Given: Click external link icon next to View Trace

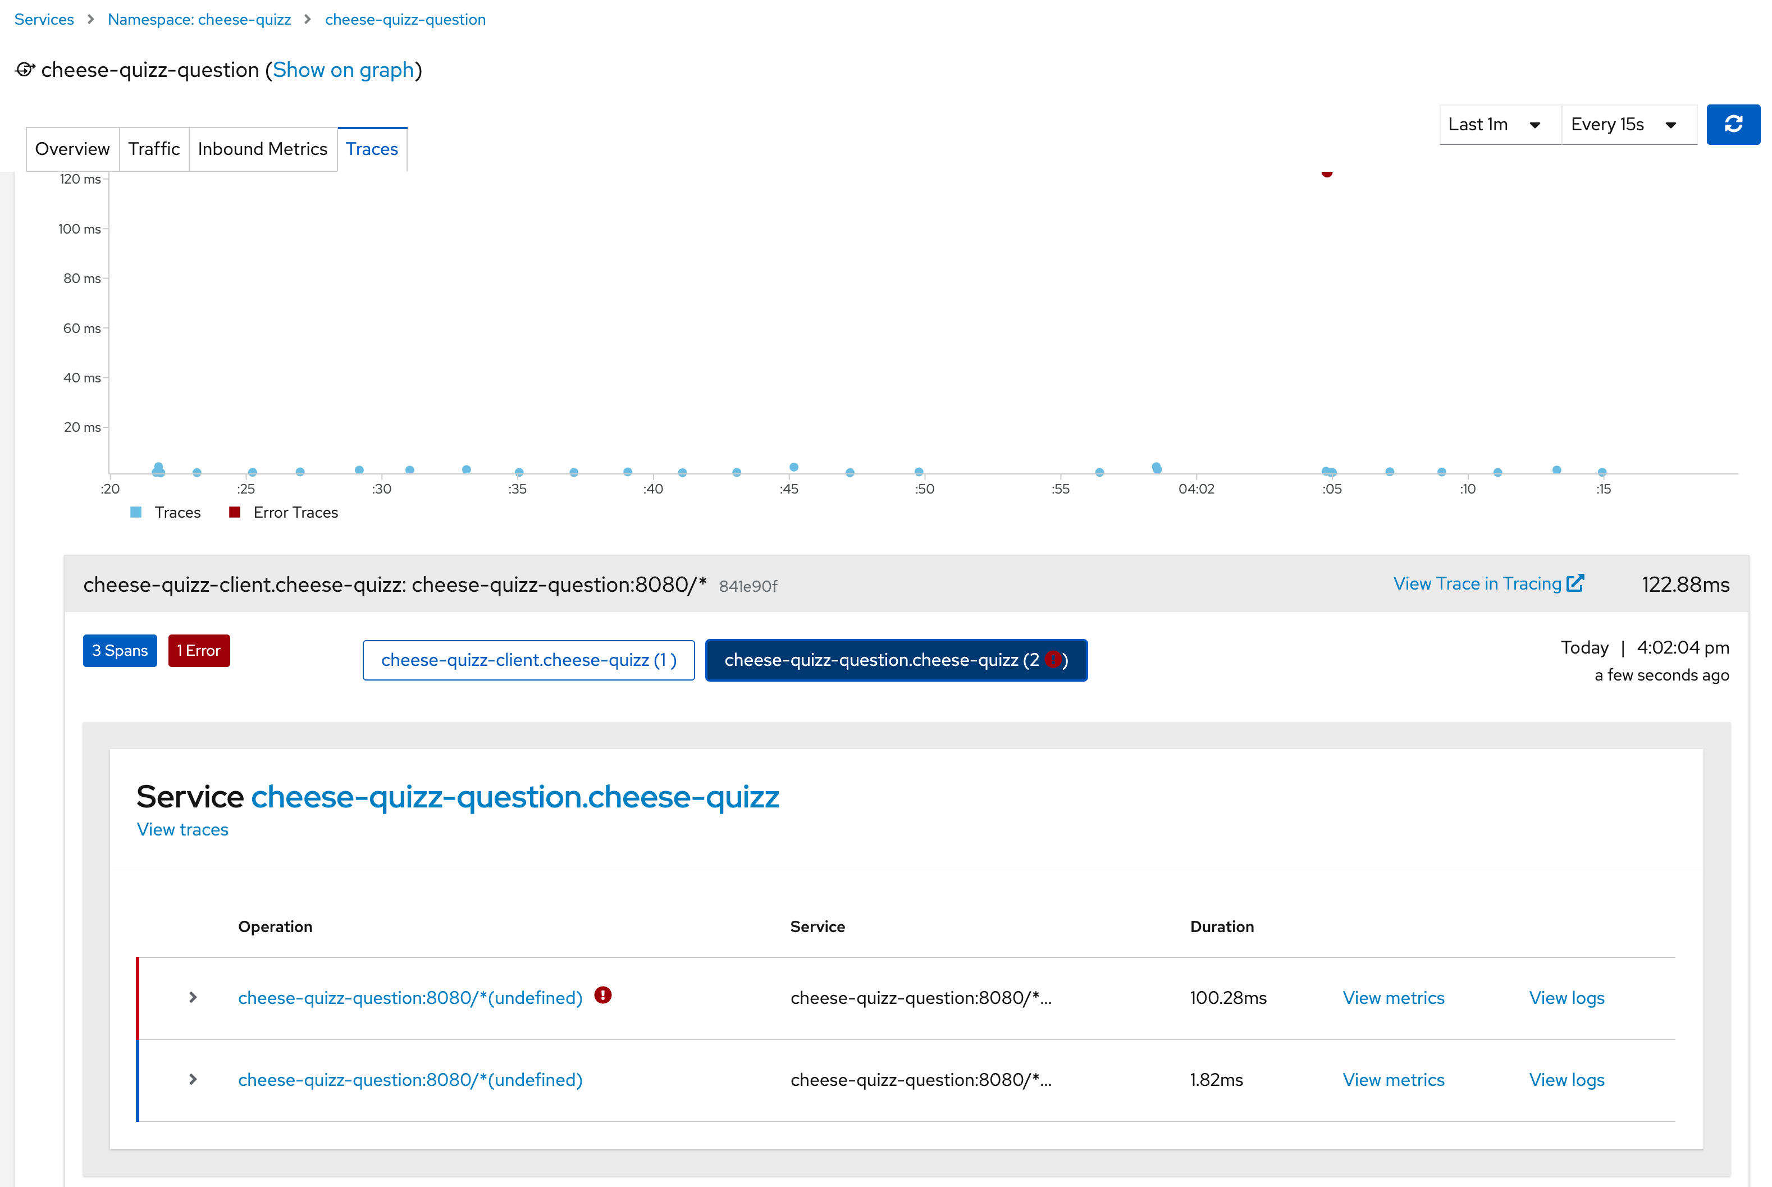Looking at the screenshot, I should pos(1575,583).
